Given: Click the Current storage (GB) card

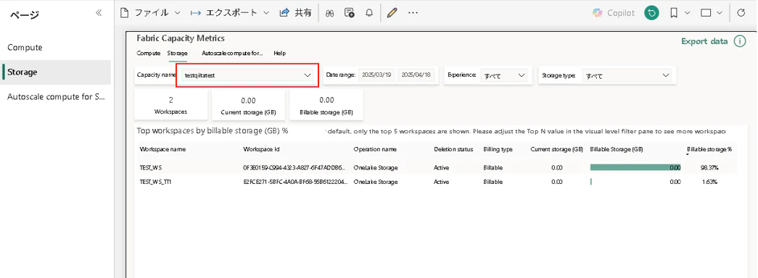Looking at the screenshot, I should [249, 105].
